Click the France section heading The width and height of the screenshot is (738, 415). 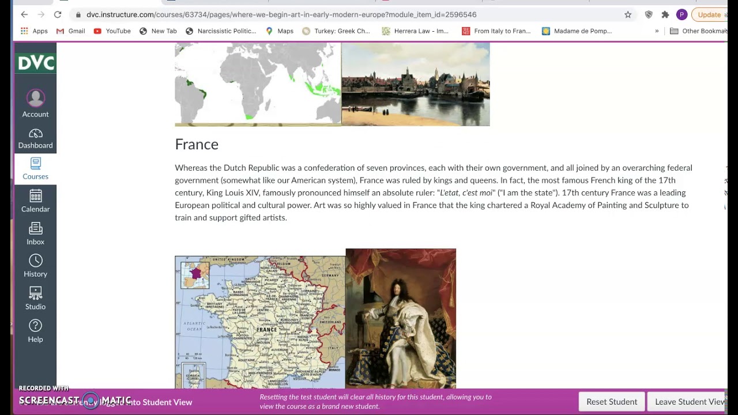tap(197, 144)
